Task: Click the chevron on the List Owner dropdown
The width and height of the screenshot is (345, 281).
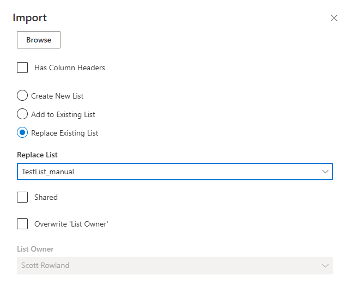Action: pos(325,266)
